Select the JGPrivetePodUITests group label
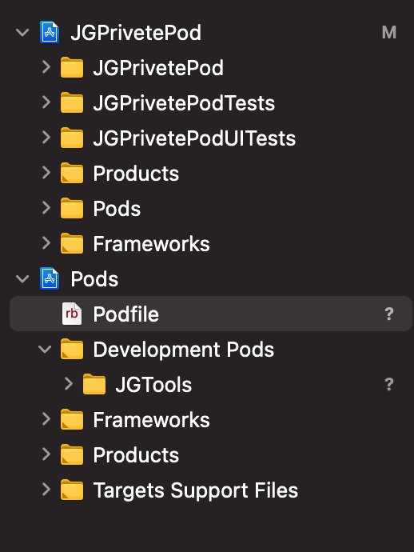Image resolution: width=414 pixels, height=552 pixels. 194,138
